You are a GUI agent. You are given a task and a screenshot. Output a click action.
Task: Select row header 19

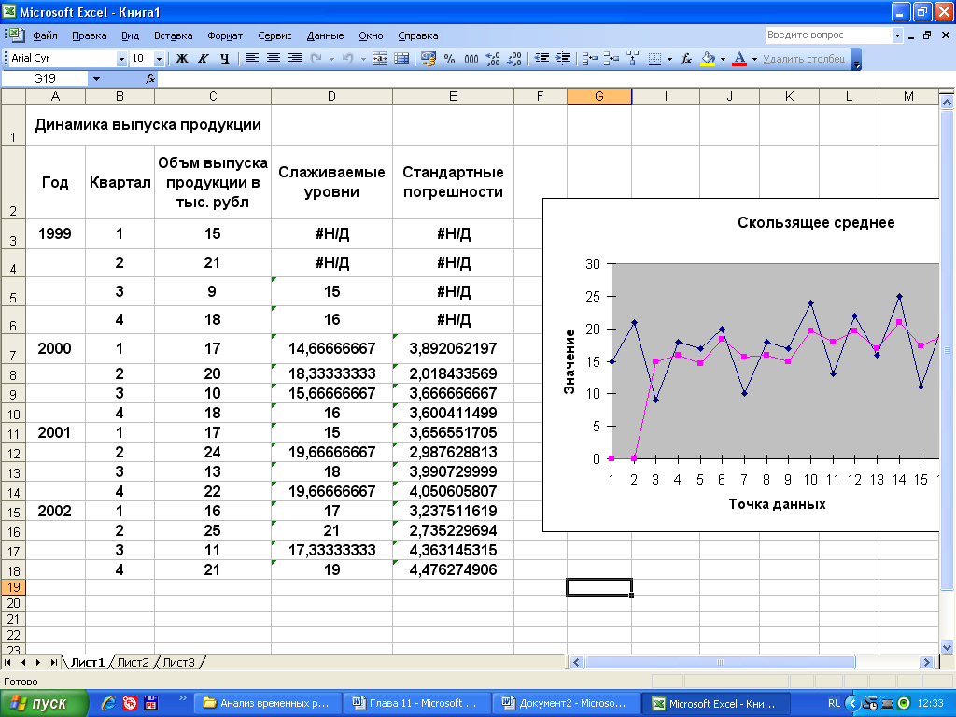pos(13,587)
